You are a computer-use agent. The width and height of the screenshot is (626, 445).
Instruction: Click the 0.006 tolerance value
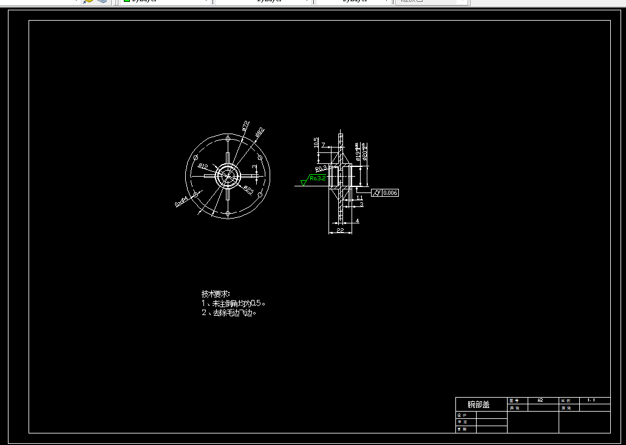pyautogui.click(x=390, y=193)
